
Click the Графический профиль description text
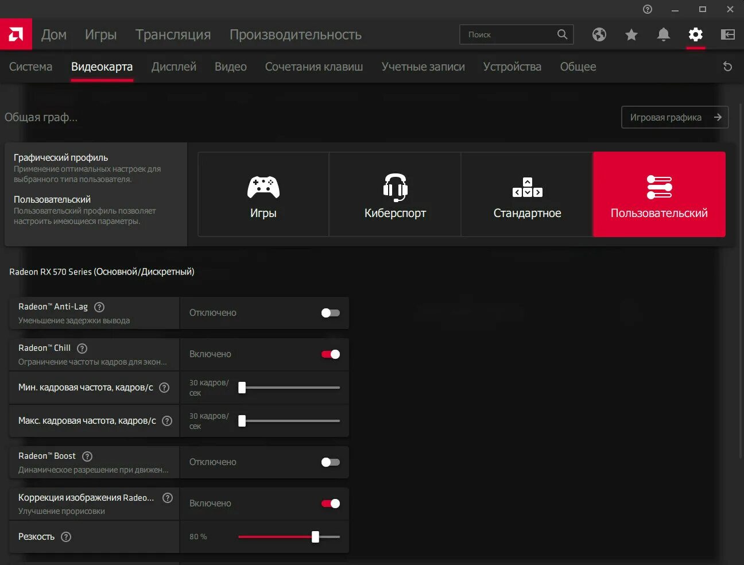pos(87,174)
